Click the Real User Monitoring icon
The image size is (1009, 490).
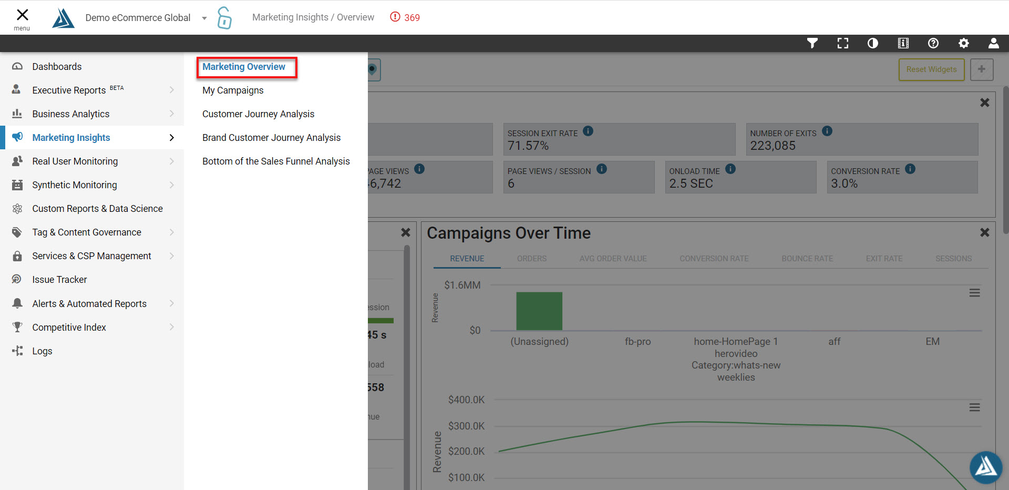(17, 161)
